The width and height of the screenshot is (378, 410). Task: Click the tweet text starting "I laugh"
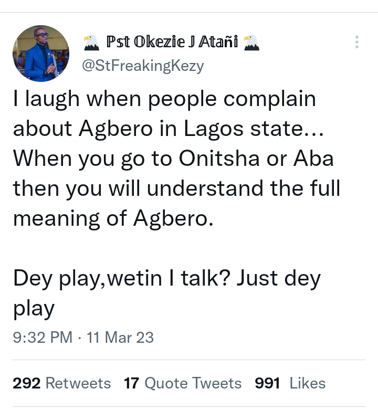pos(176,159)
